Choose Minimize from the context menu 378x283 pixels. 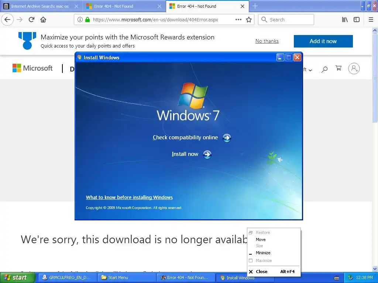[263, 253]
